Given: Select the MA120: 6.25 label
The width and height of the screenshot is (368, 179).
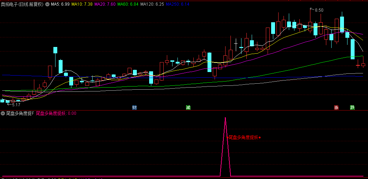Looking at the screenshot, I should 152,4.
